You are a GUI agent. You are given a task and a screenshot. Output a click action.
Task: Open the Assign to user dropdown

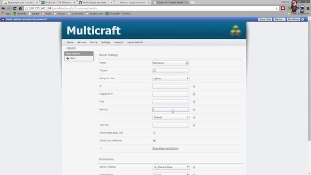pyautogui.click(x=171, y=78)
